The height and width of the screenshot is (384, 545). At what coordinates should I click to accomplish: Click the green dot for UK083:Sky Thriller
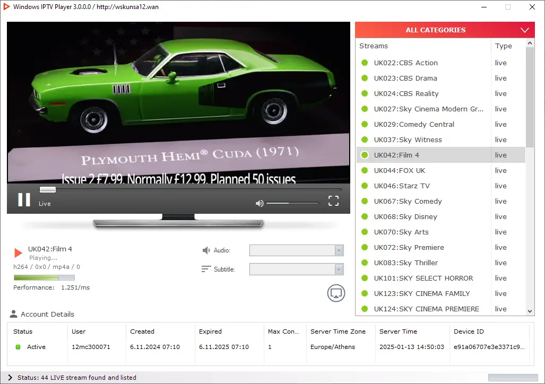click(x=365, y=263)
